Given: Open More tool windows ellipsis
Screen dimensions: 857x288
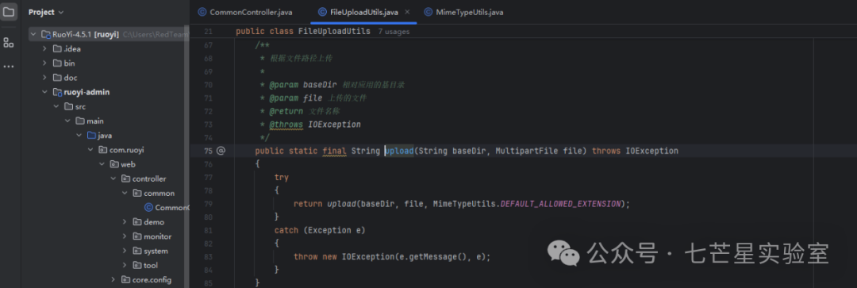Looking at the screenshot, I should (8, 67).
